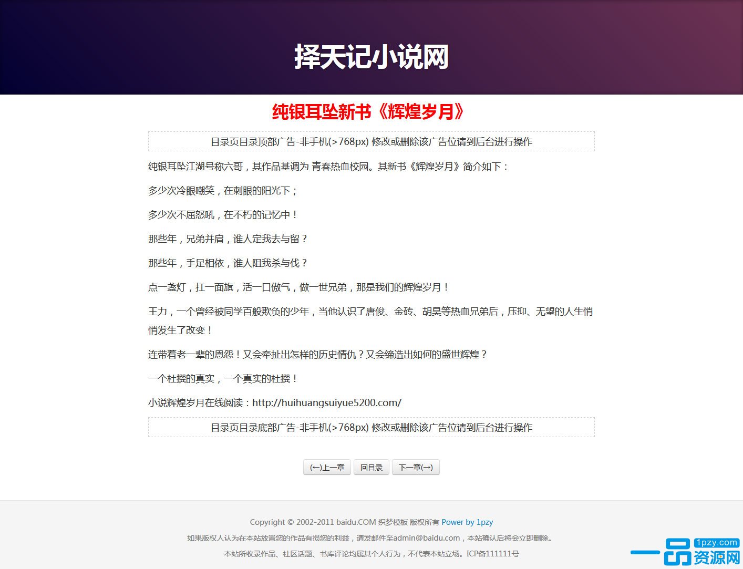Click the line 一个杜撰的真实,一个真实的杜撰
The height and width of the screenshot is (569, 743).
223,378
